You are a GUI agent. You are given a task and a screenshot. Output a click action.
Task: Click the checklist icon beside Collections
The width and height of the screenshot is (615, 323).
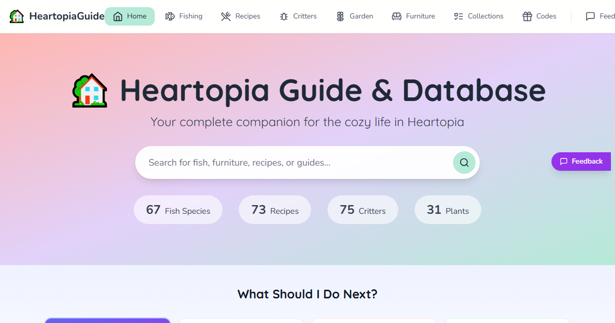pyautogui.click(x=459, y=16)
